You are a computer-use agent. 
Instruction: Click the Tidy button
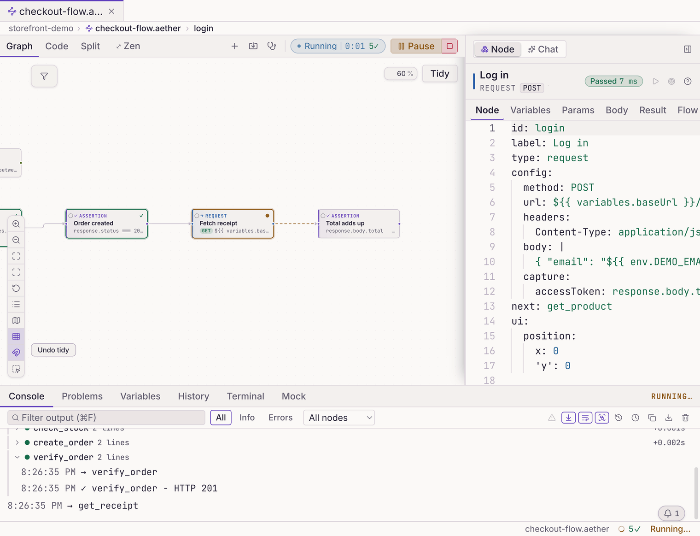[440, 74]
